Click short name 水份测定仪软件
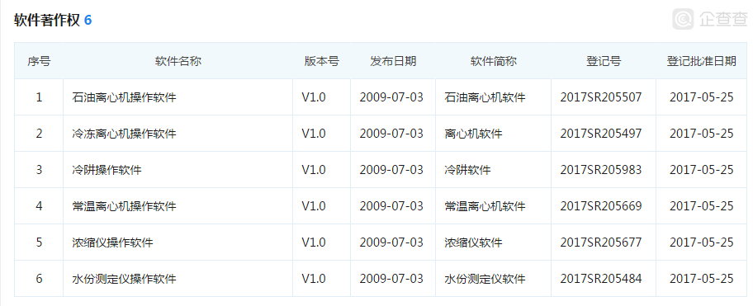The height and width of the screenshot is (306, 753). [485, 279]
